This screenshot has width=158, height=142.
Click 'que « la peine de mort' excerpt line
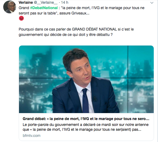click(82, 129)
